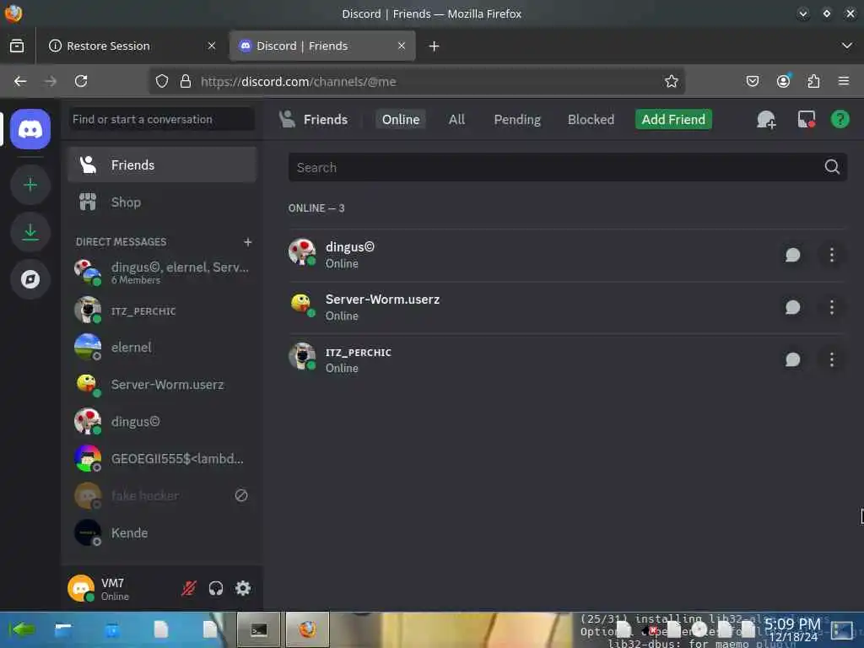
Task: Open the Download Apps icon
Action: coord(30,232)
